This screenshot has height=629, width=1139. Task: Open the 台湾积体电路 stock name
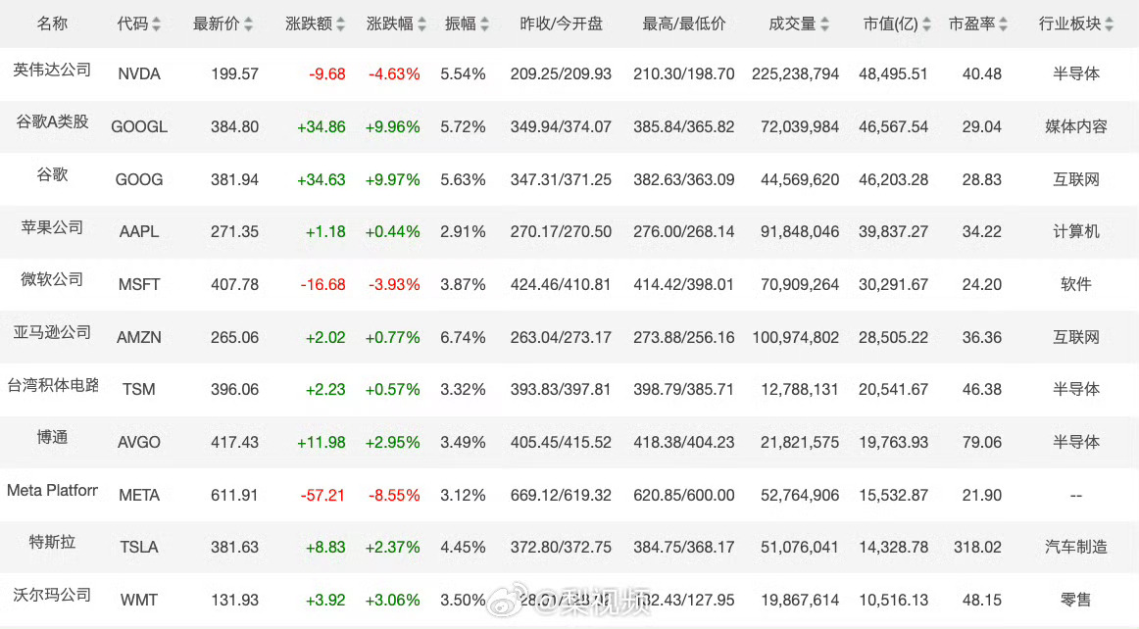[52, 385]
